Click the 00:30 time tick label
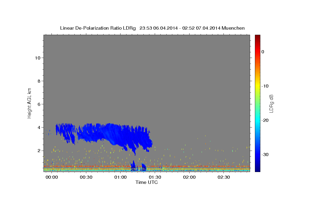 [x=86, y=177]
